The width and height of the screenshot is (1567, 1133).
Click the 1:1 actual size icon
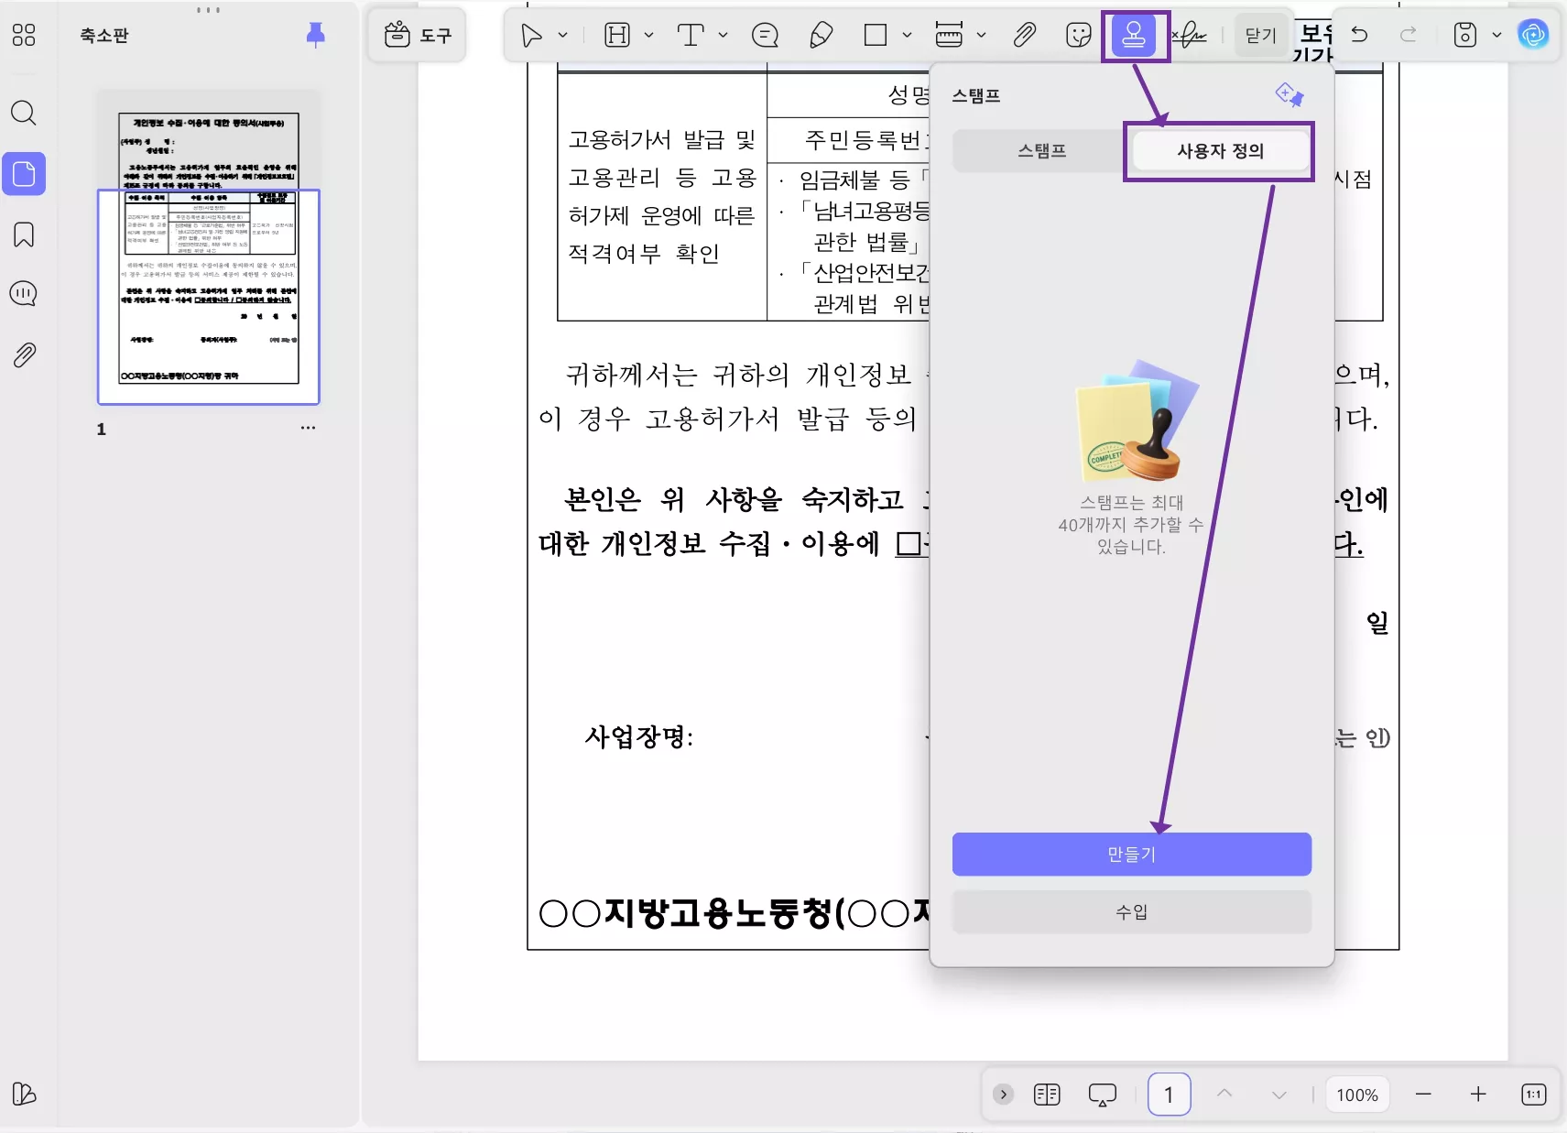pos(1533,1094)
